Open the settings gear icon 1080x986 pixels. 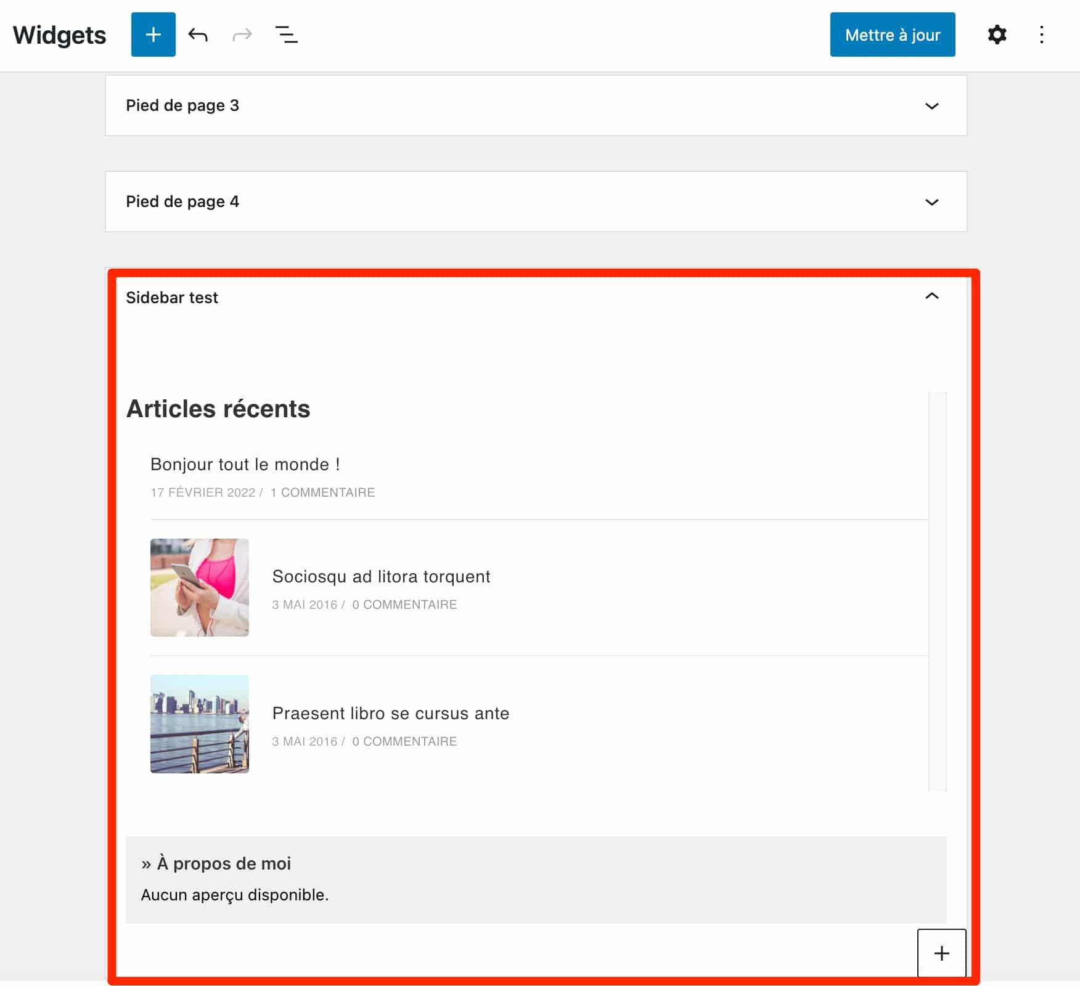(x=997, y=35)
